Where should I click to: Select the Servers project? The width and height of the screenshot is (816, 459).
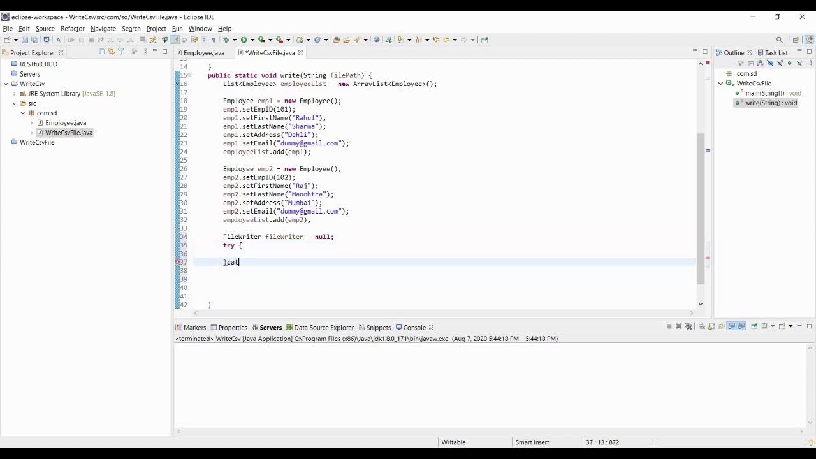[x=30, y=74]
